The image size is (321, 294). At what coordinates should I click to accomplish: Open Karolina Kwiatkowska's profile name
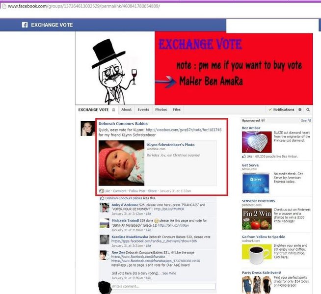[x=130, y=237]
